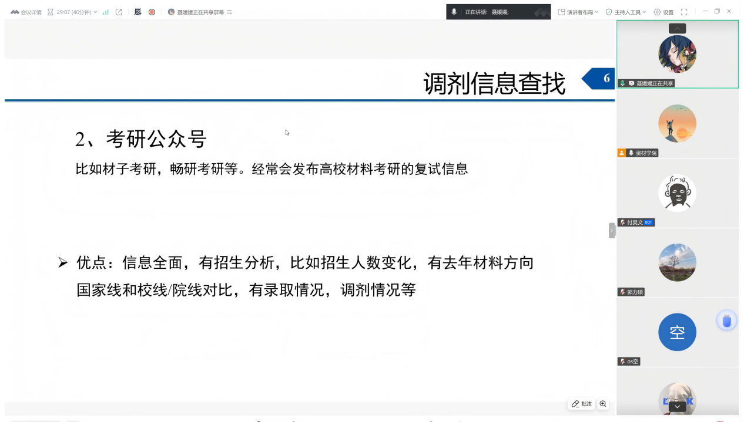This screenshot has width=744, height=422.
Task: Open the 演讲者布局 layout dropdown
Action: [578, 12]
